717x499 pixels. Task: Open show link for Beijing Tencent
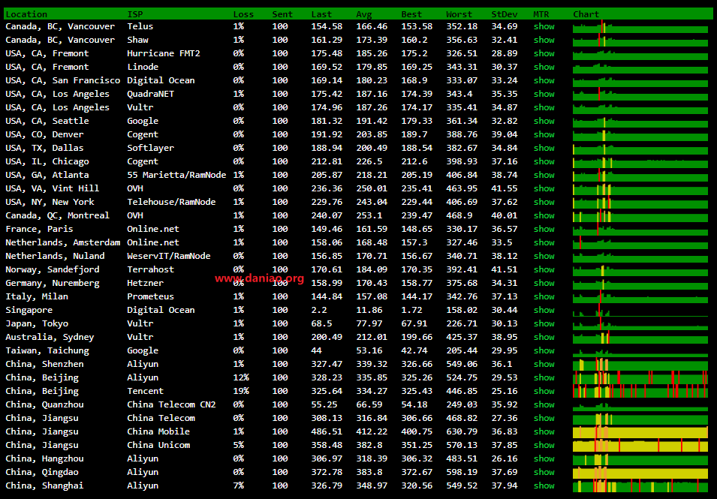pos(544,391)
